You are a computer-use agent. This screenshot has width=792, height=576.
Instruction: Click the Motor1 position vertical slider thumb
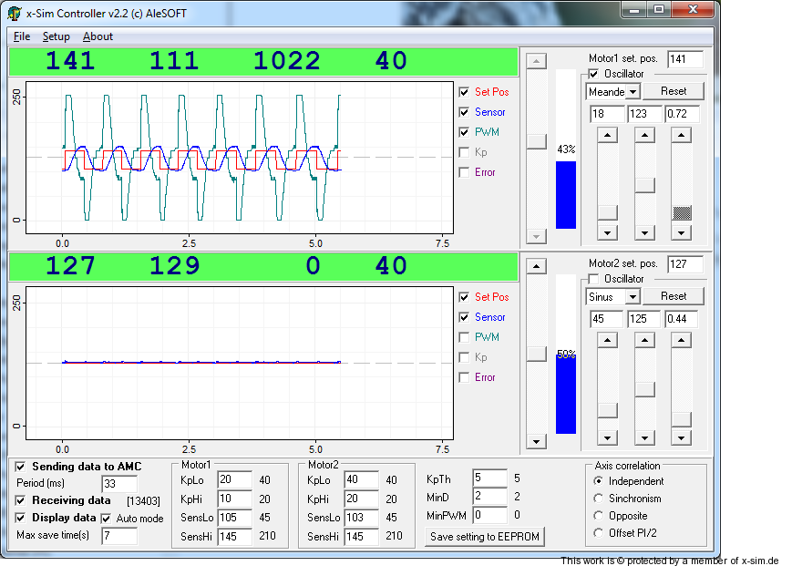537,142
